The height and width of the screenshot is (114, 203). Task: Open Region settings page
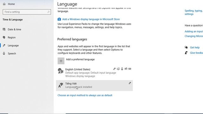(12, 37)
